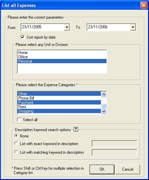The image size is (149, 180).
Task: Close the List all Expenses dialog
Action: click(144, 5)
